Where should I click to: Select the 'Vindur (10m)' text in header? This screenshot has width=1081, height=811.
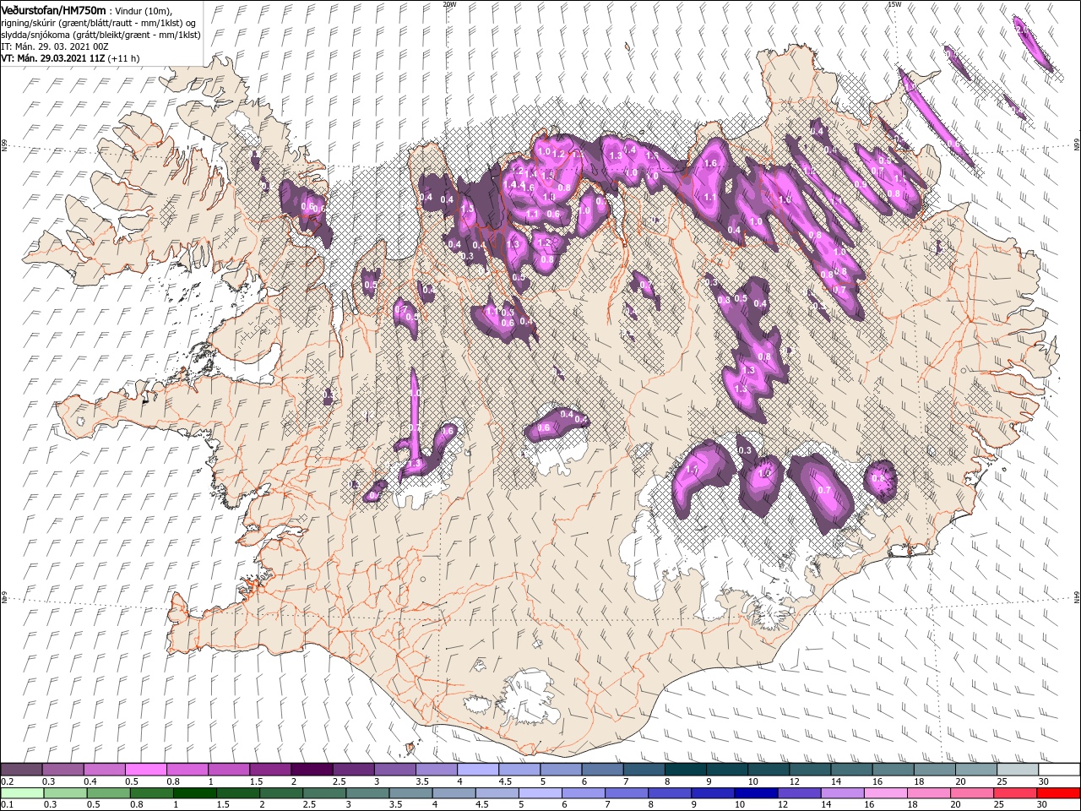point(142,10)
